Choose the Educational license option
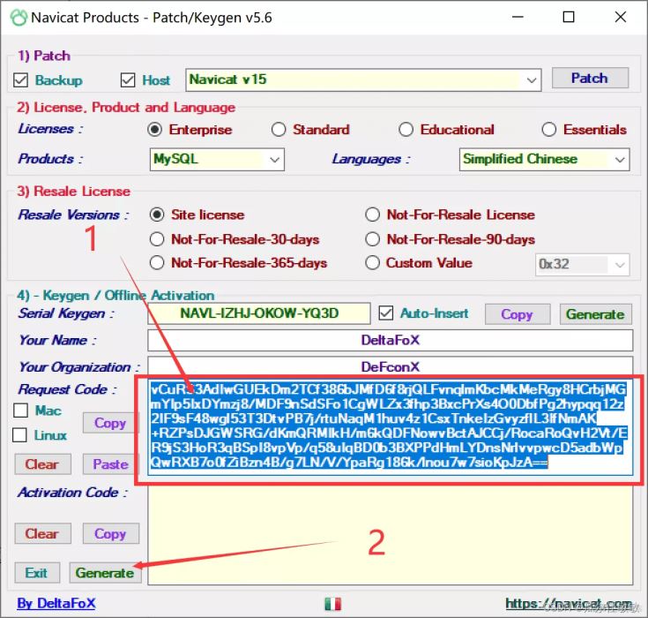Image resolution: width=648 pixels, height=618 pixels. pyautogui.click(x=406, y=130)
